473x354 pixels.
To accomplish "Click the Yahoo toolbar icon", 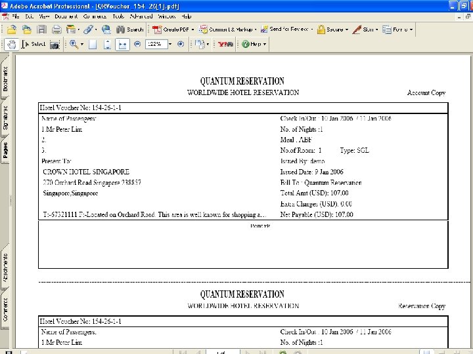I will [x=225, y=45].
